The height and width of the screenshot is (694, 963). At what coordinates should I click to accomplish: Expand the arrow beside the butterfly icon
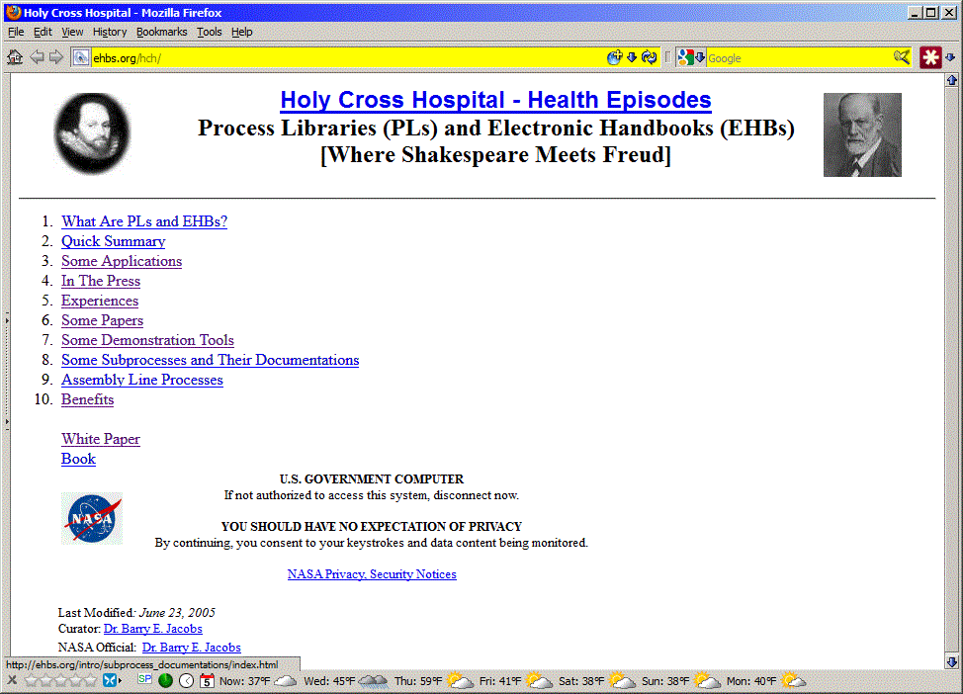[120, 680]
